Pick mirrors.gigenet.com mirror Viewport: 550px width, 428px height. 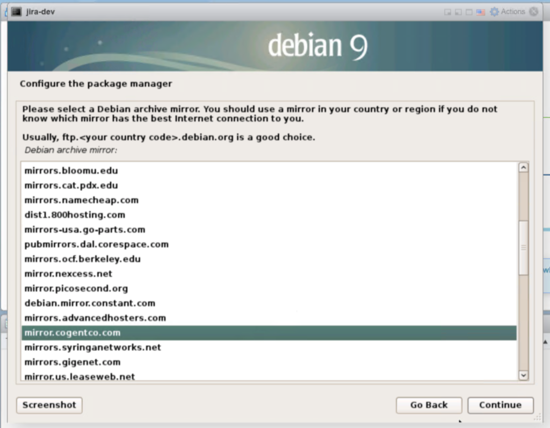(x=269, y=362)
